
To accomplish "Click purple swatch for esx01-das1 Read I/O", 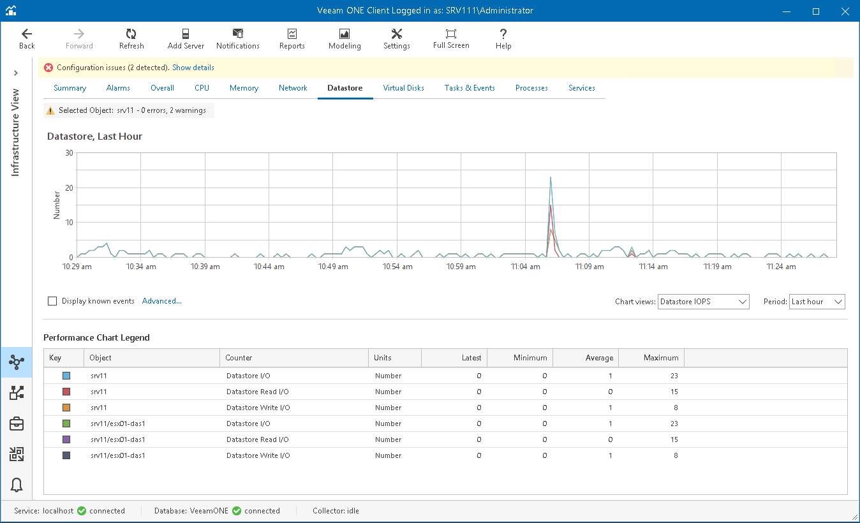I will pos(66,439).
